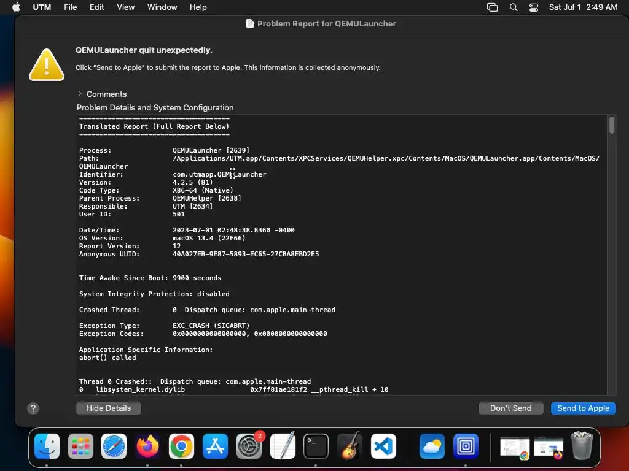
Task: Open the UTM application menu
Action: [42, 7]
